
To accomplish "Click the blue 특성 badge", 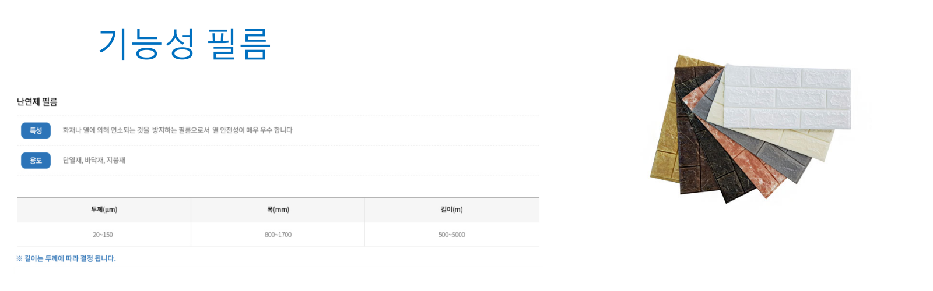I will point(36,130).
